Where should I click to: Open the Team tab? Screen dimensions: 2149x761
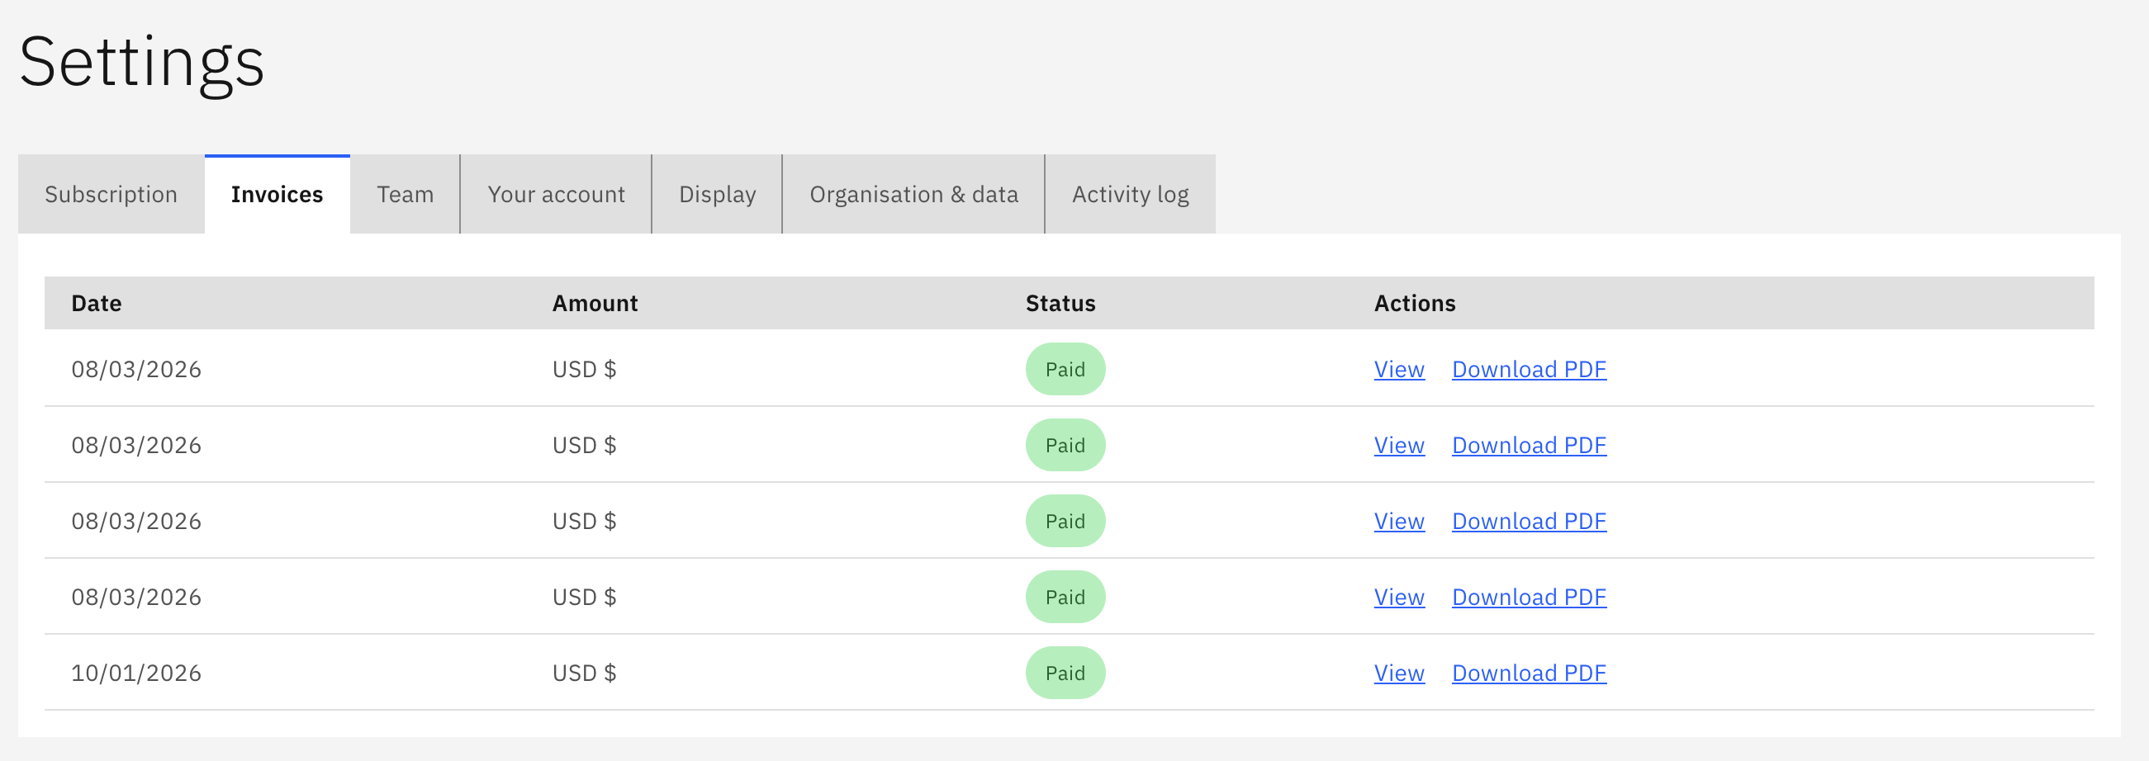coord(406,194)
